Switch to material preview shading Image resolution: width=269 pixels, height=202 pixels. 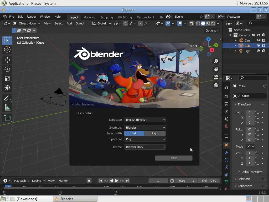[x=208, y=23]
